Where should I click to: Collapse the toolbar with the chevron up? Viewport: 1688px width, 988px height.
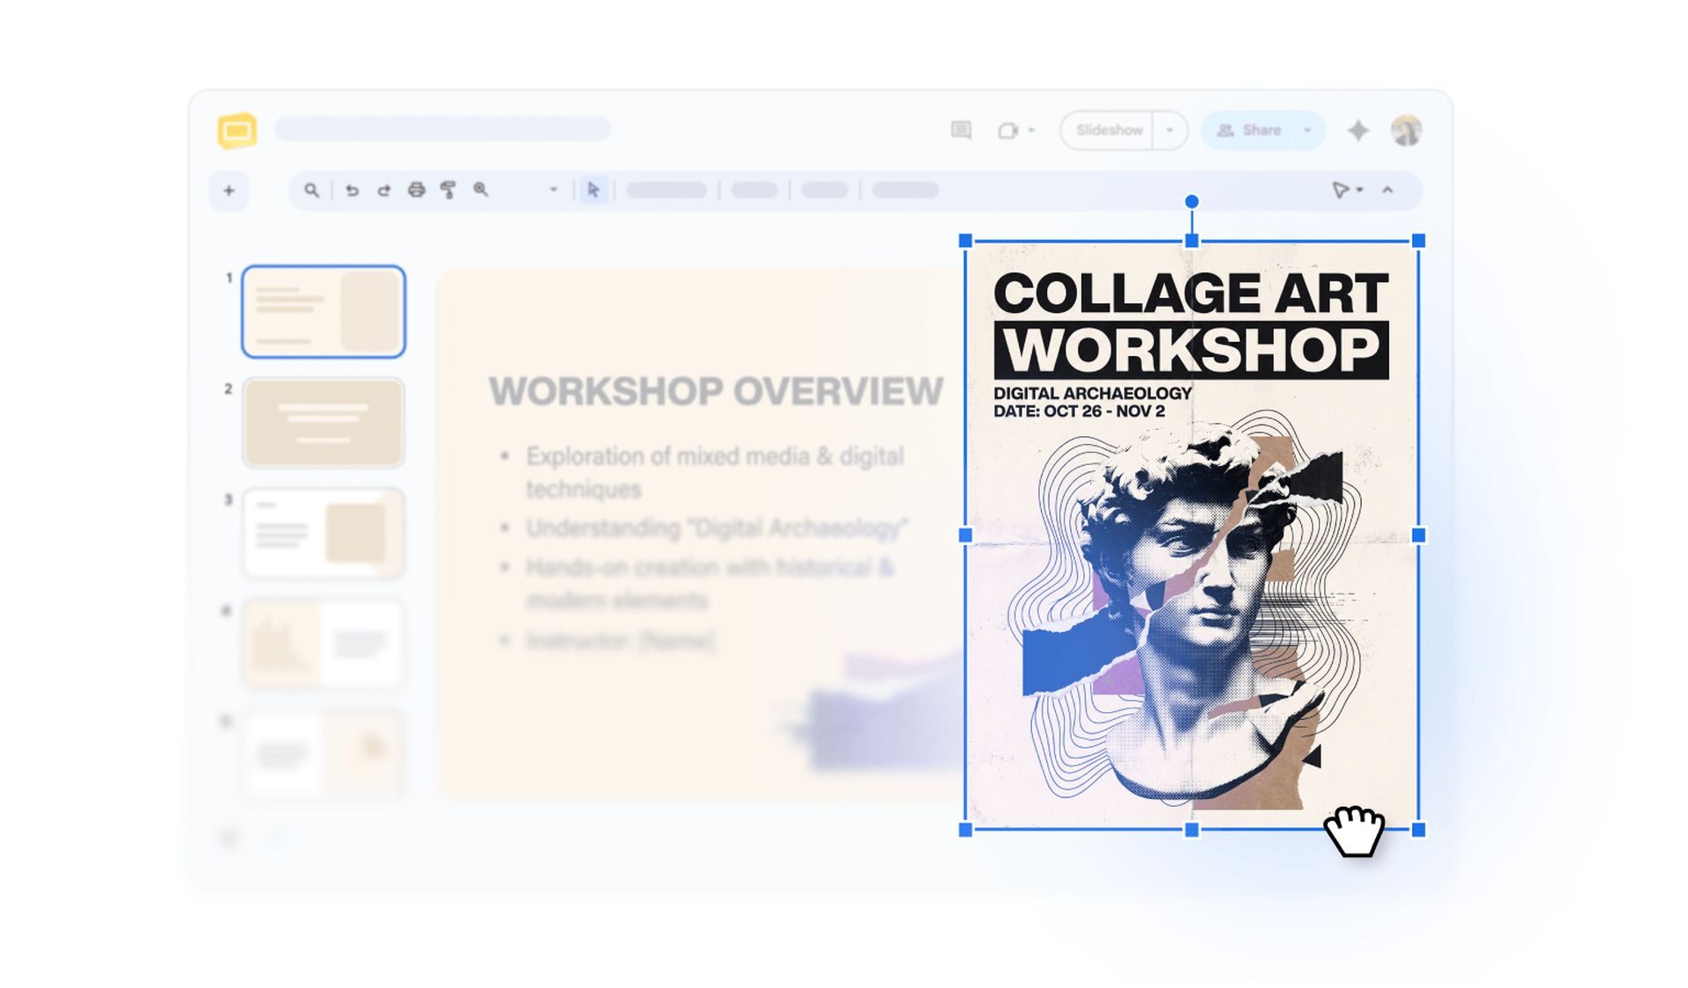[1387, 190]
